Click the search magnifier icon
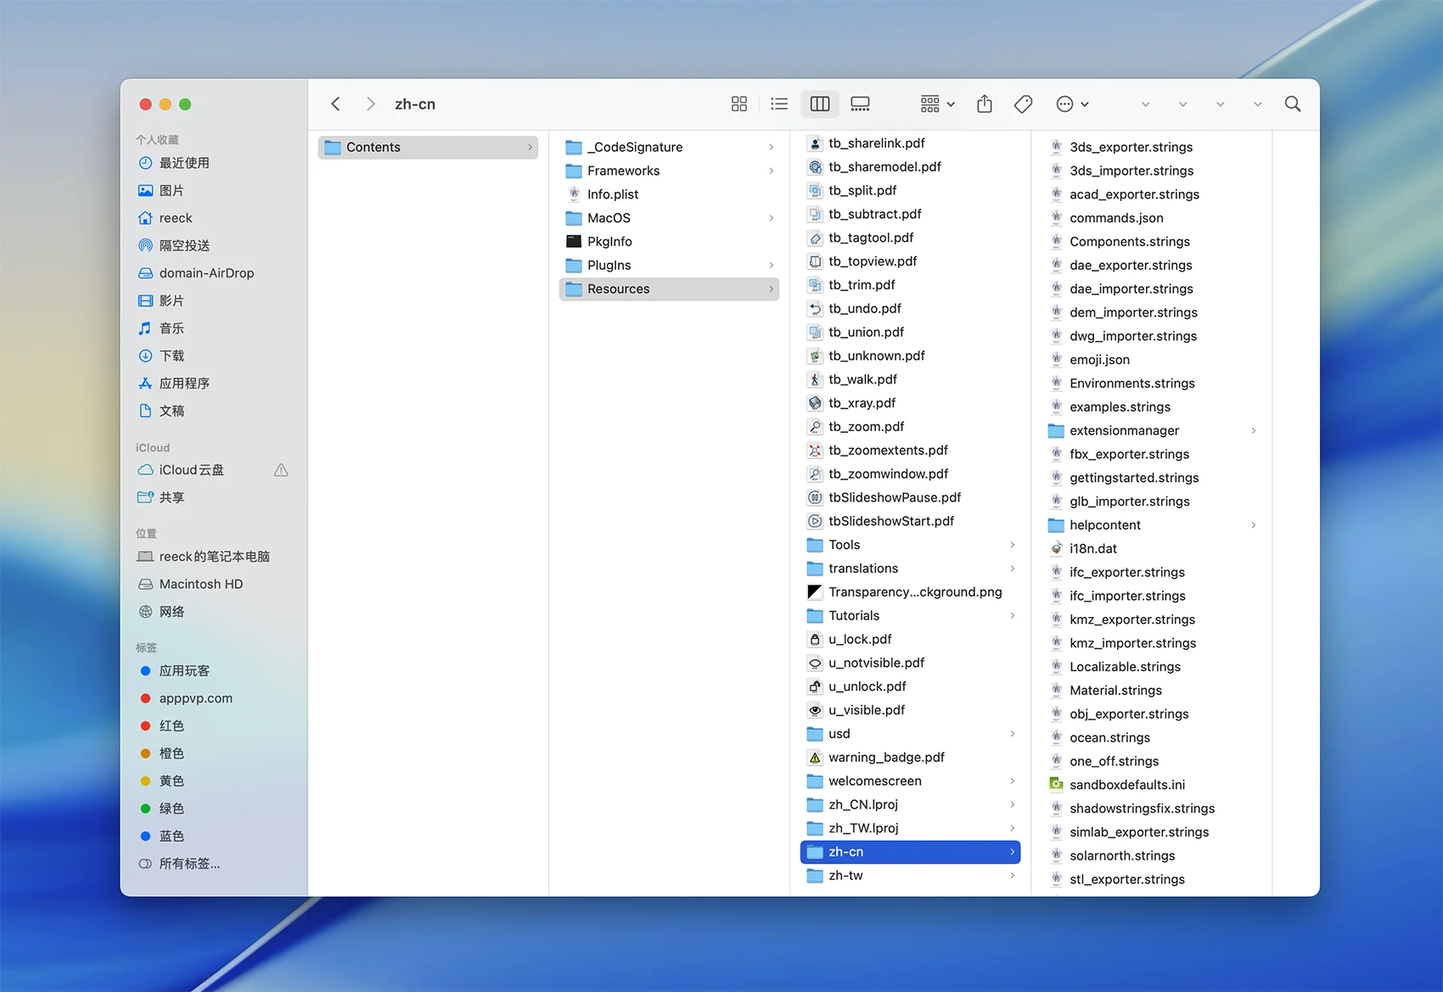Screen dimensions: 1443x992 click(1292, 104)
